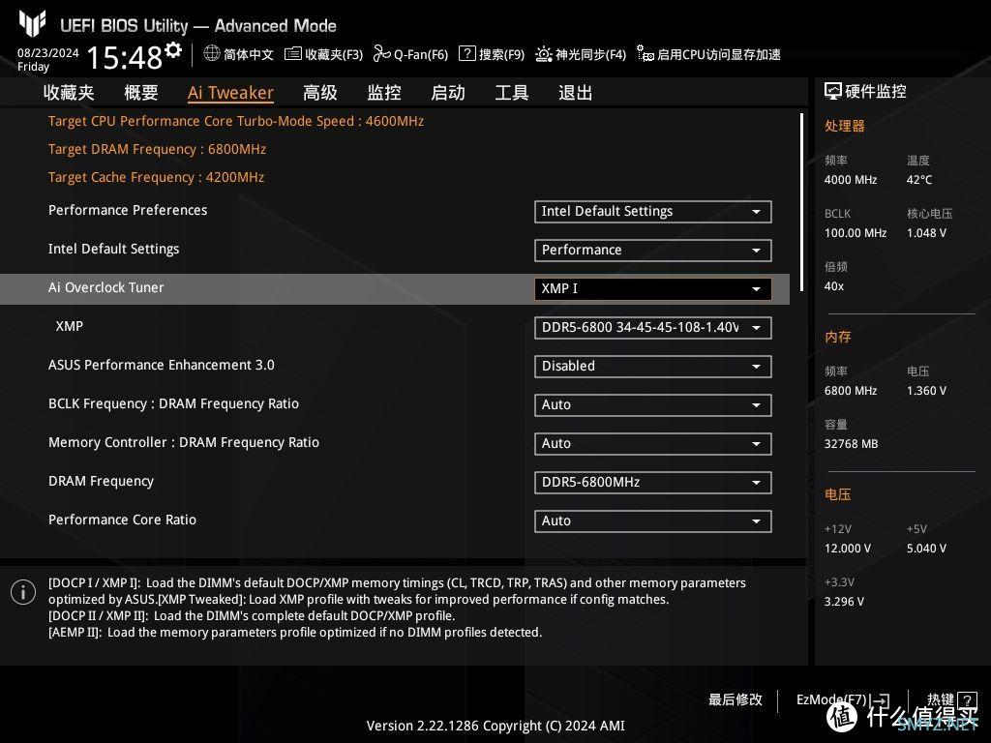The height and width of the screenshot is (743, 991).
Task: Open BCLK Frequency DRAM Ratio dropdown
Action: point(653,405)
